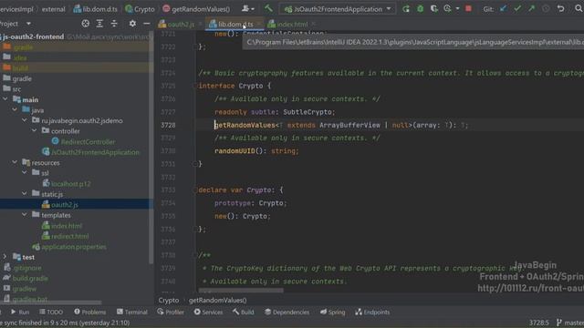Image resolution: width=584 pixels, height=328 pixels.
Task: Collapse the ssl folder node
Action: tap(25, 172)
